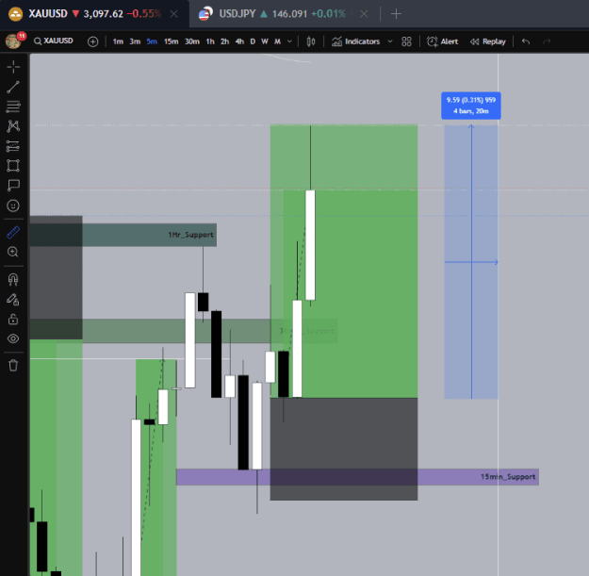Switch to the 30m timeframe
The height and width of the screenshot is (576, 589).
(x=192, y=41)
